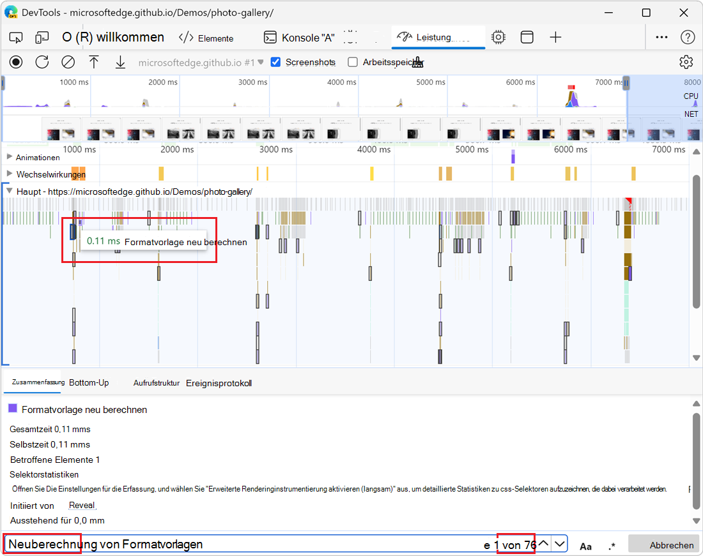
Task: Click the purple animation marker near 5500 ms
Action: [513, 156]
